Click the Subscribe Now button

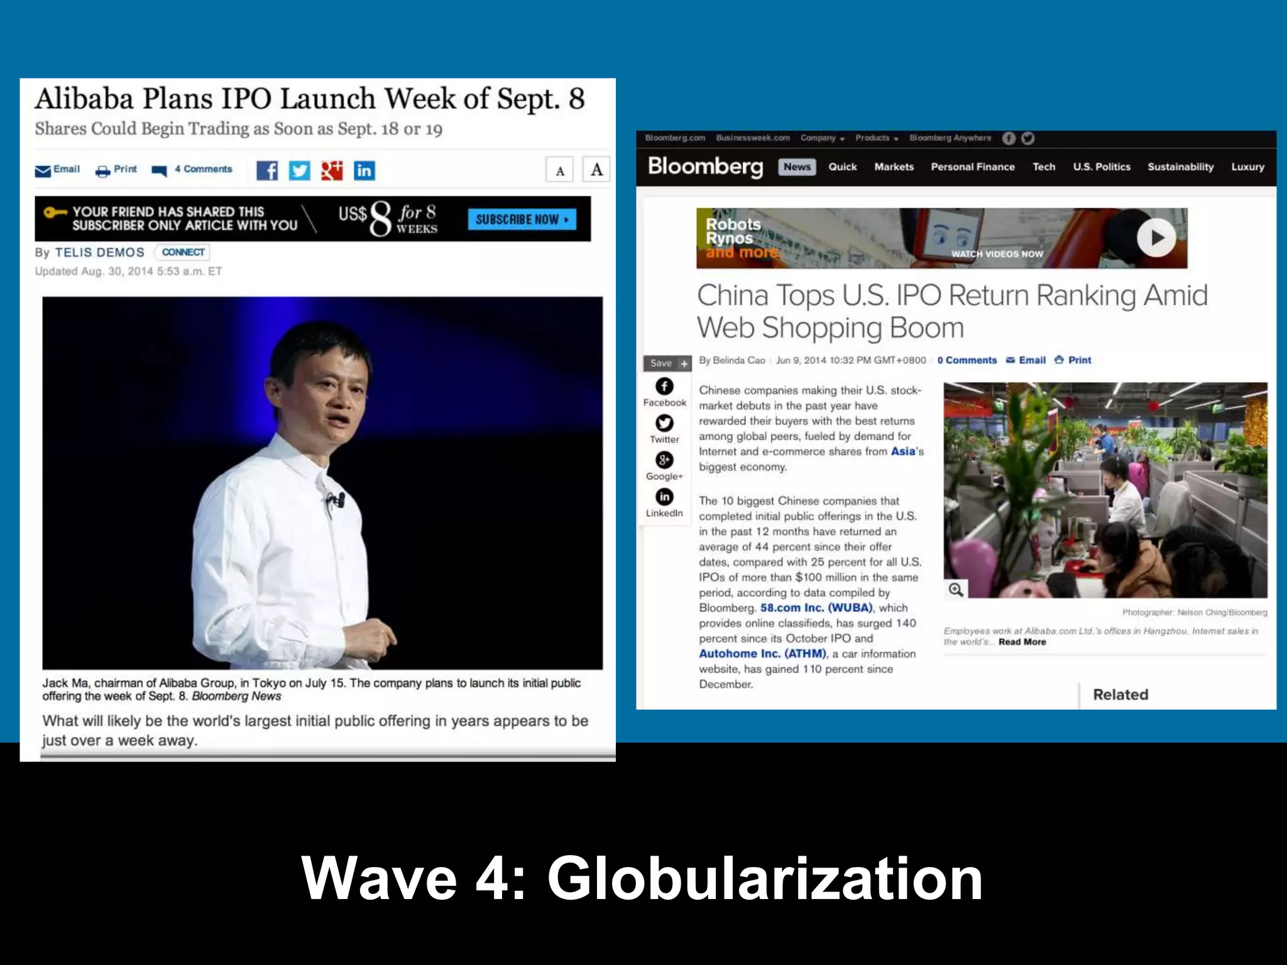coord(522,219)
